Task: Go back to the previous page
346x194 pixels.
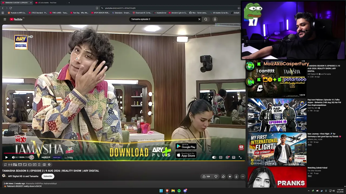Action: 3,8
